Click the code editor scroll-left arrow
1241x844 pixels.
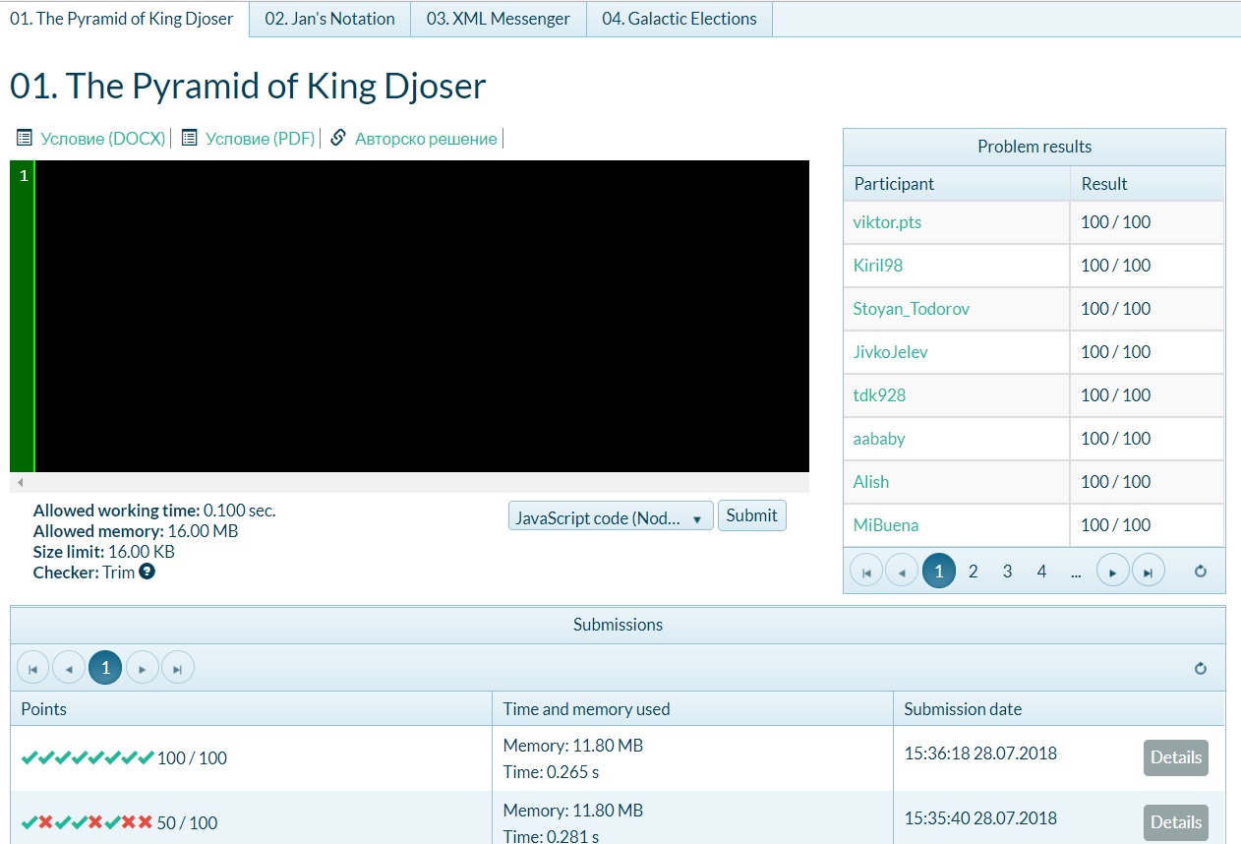pyautogui.click(x=19, y=483)
